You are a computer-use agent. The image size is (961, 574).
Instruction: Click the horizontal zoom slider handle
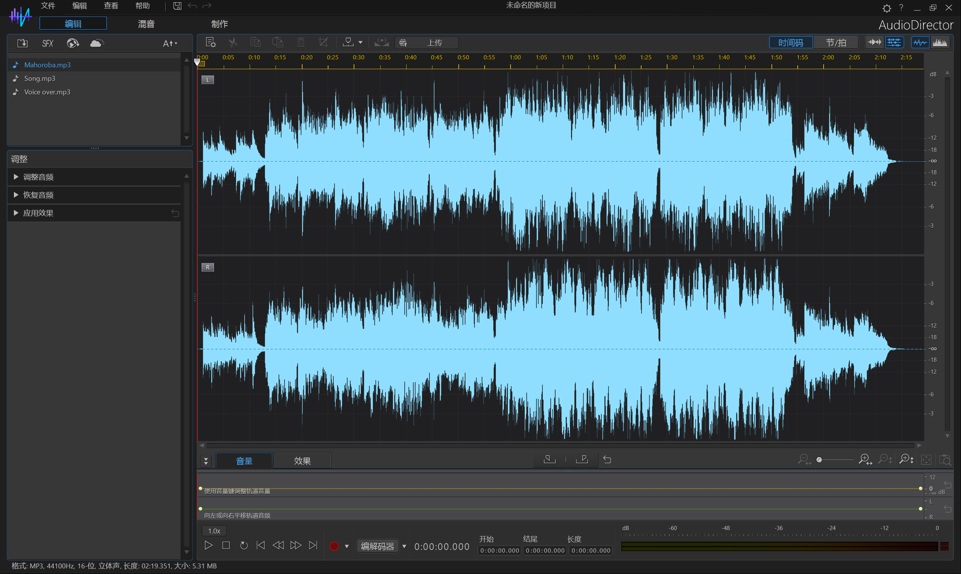coord(819,459)
